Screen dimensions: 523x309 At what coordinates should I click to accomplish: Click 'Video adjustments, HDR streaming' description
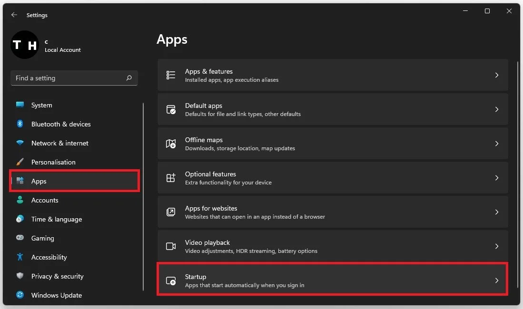pos(251,251)
